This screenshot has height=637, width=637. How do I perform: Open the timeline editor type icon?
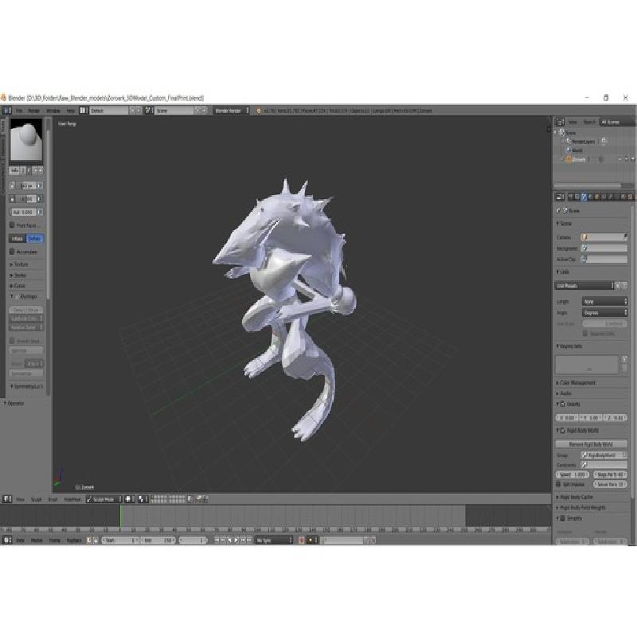click(7, 541)
